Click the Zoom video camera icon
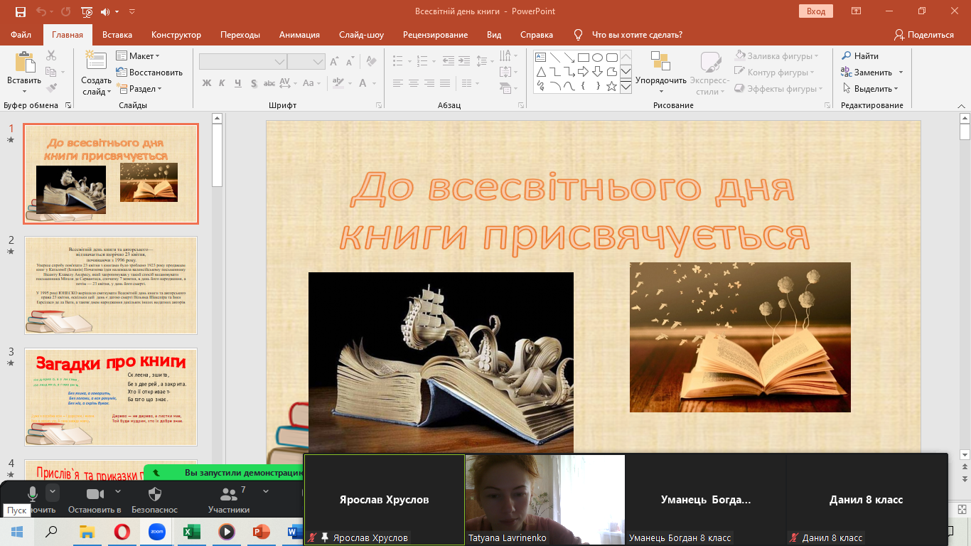 pos(95,494)
